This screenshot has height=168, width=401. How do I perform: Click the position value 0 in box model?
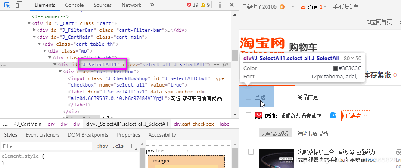(189, 151)
